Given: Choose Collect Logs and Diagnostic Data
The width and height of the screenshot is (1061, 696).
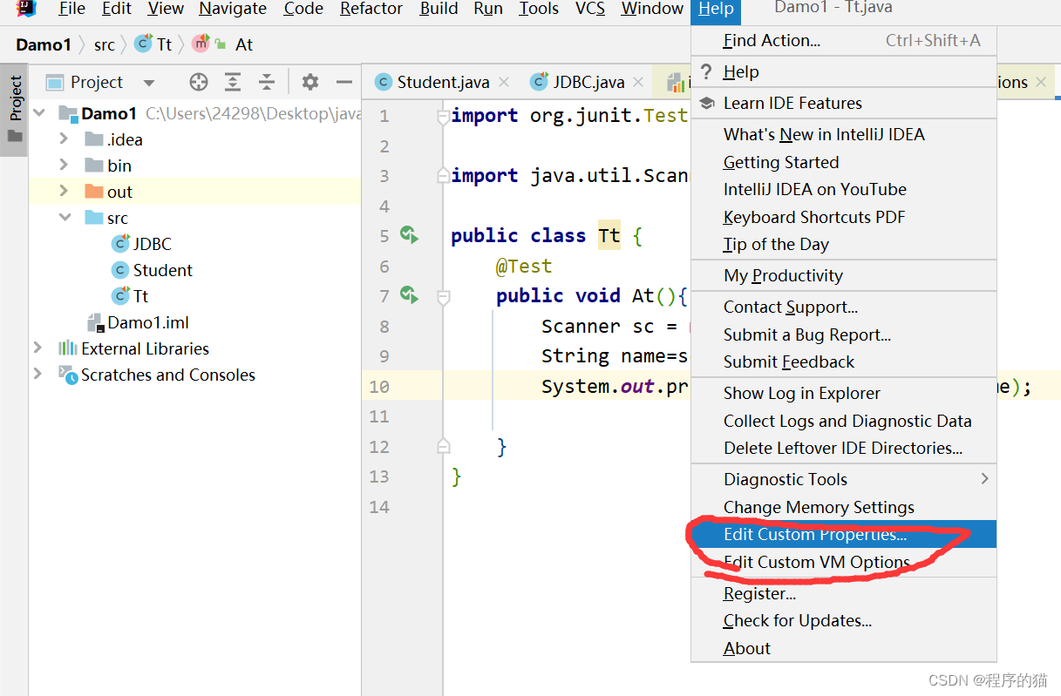Looking at the screenshot, I should 844,421.
